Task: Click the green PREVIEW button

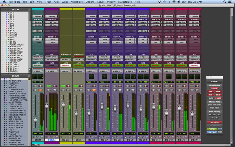Action: [x=212, y=129]
